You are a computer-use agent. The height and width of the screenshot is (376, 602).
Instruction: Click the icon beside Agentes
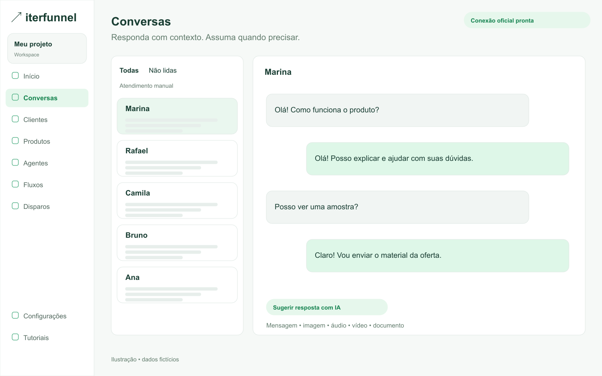pos(15,163)
